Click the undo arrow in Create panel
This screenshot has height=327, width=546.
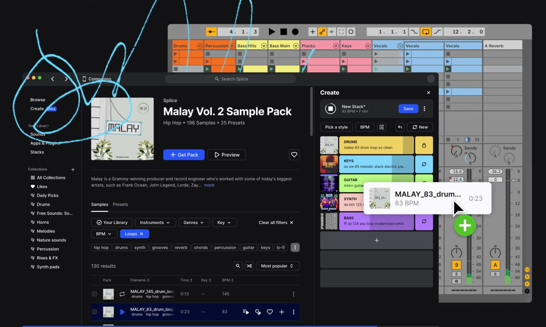tap(400, 127)
